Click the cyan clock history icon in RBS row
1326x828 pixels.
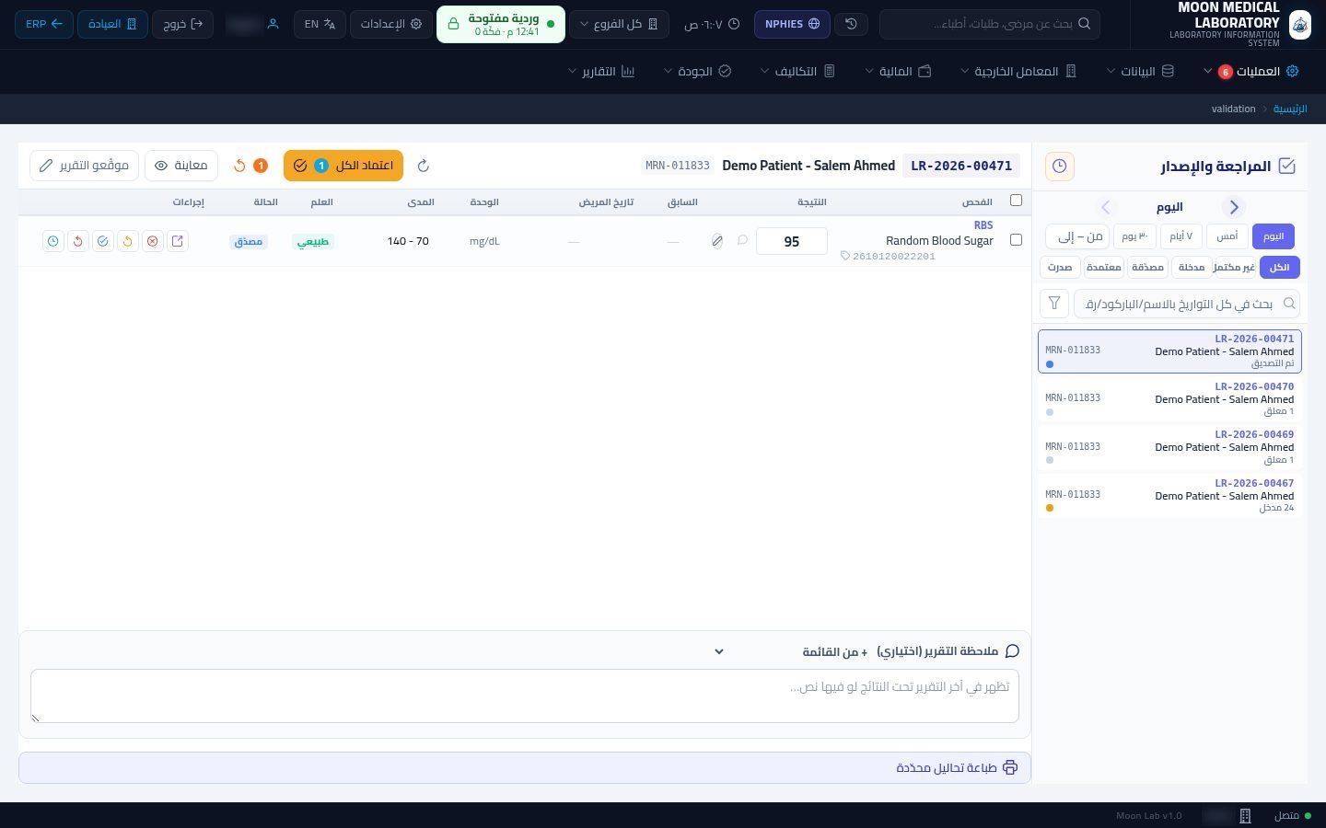tap(53, 241)
